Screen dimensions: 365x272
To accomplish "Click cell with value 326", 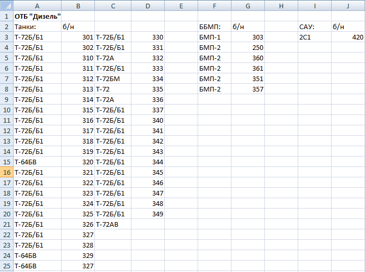I will (x=78, y=224).
